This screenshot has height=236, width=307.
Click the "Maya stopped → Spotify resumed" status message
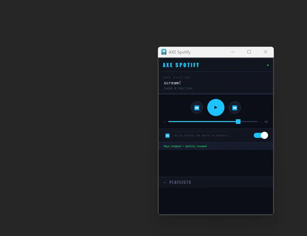185,146
